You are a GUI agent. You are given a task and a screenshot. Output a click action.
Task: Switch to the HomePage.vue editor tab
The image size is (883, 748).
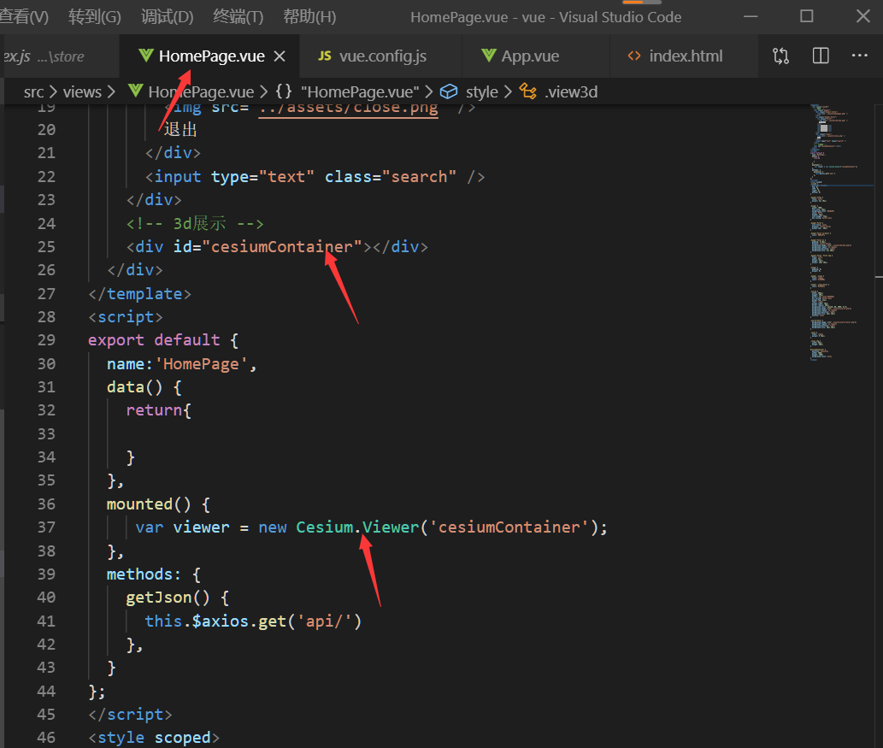tap(211, 56)
